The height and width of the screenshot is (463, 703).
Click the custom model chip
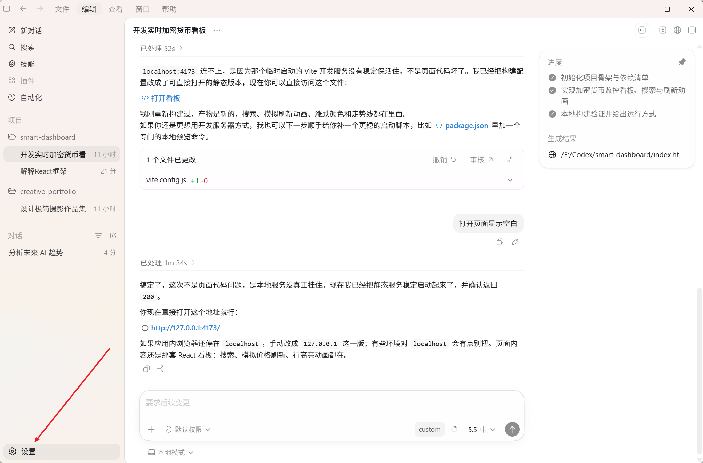[430, 430]
